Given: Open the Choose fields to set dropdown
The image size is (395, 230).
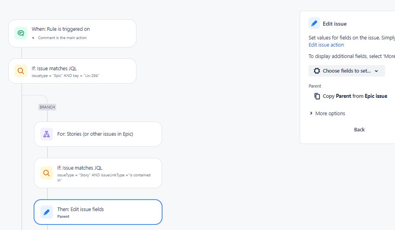Looking at the screenshot, I should tap(347, 71).
